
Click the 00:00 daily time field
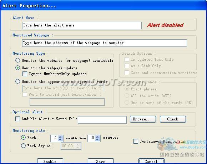coord(68,146)
